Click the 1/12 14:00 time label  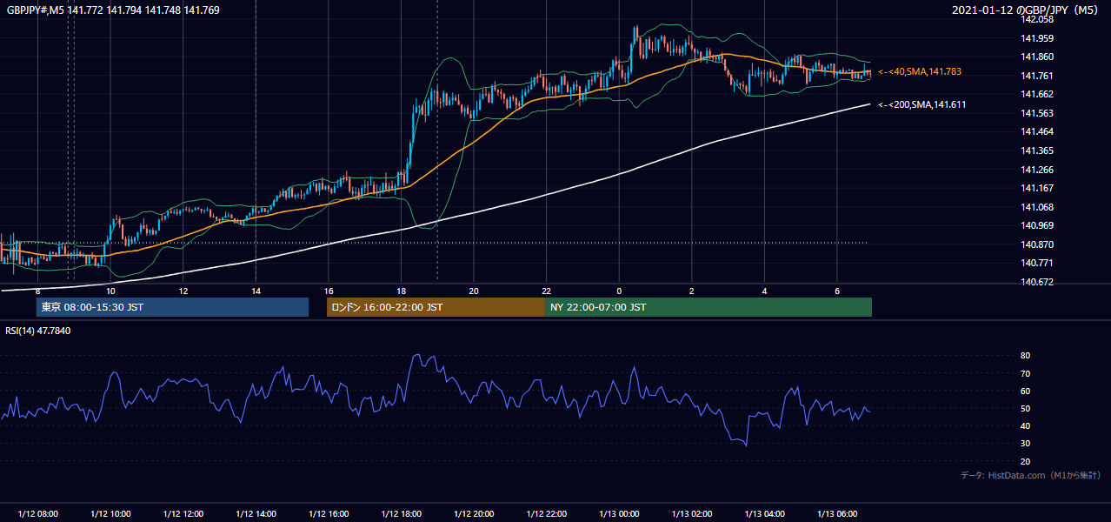(x=256, y=513)
